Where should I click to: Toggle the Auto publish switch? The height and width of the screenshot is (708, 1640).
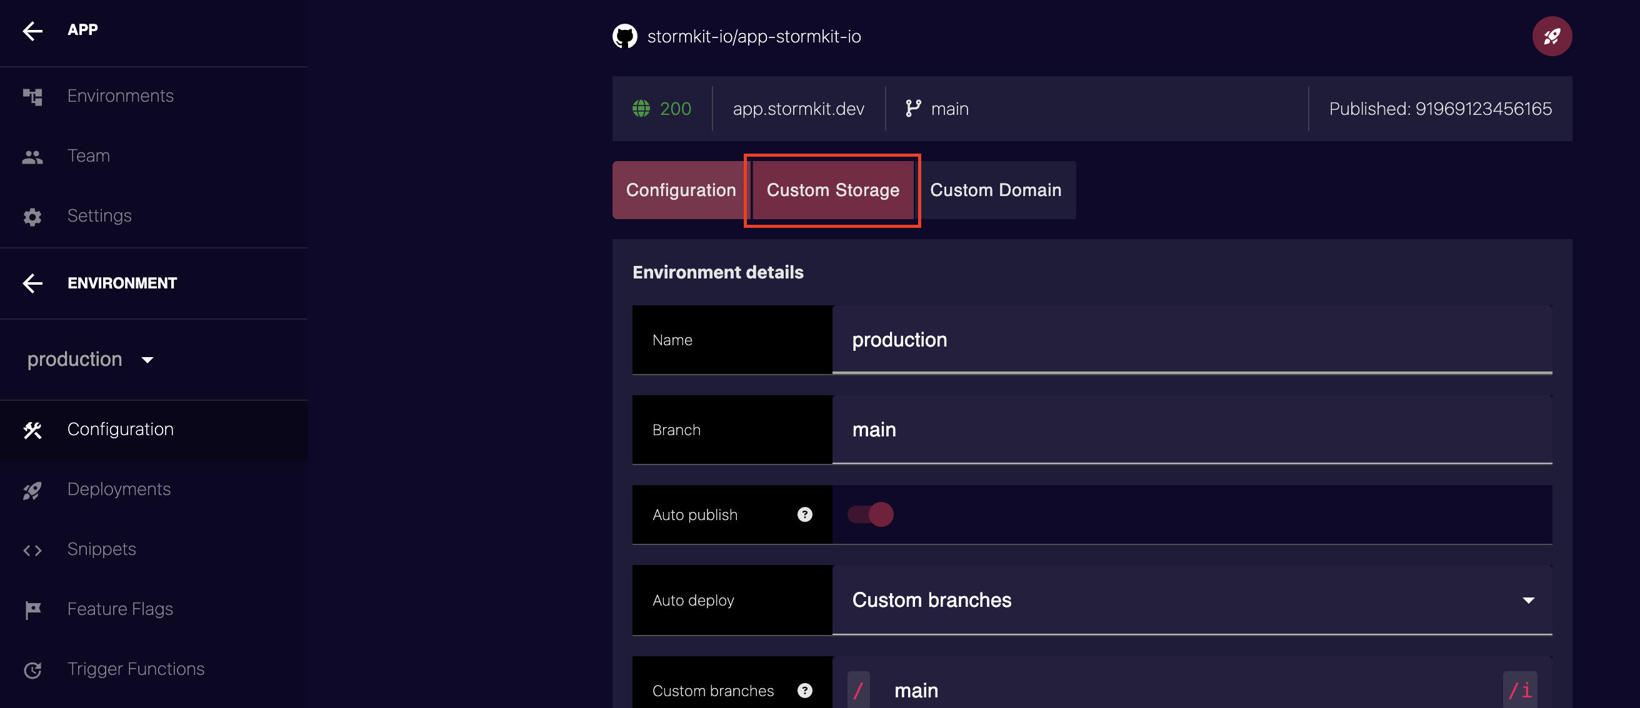click(870, 514)
